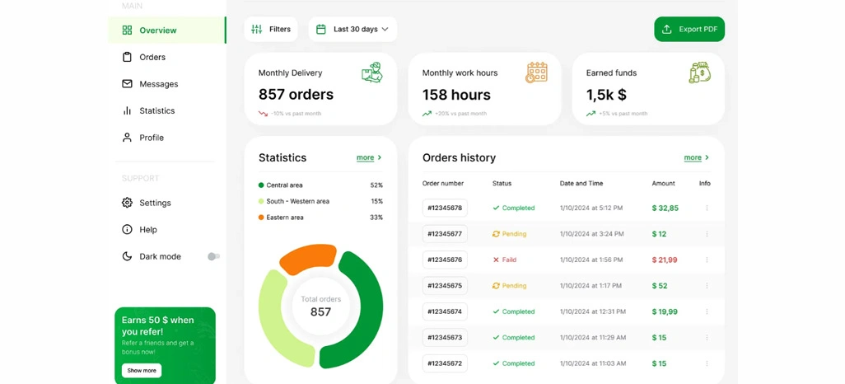The width and height of the screenshot is (845, 384).
Task: Open three-dot info menu for order #12345673
Action: click(x=707, y=338)
